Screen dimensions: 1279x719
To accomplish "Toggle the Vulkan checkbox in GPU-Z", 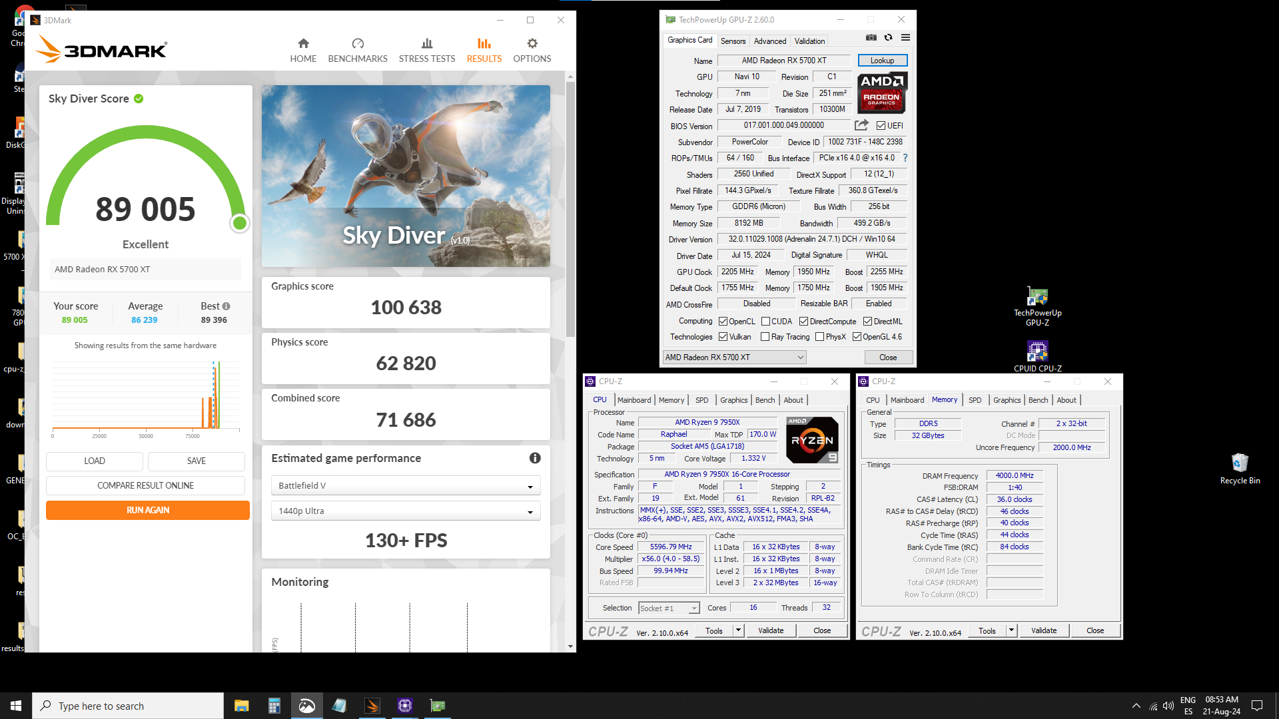I will pyautogui.click(x=723, y=337).
